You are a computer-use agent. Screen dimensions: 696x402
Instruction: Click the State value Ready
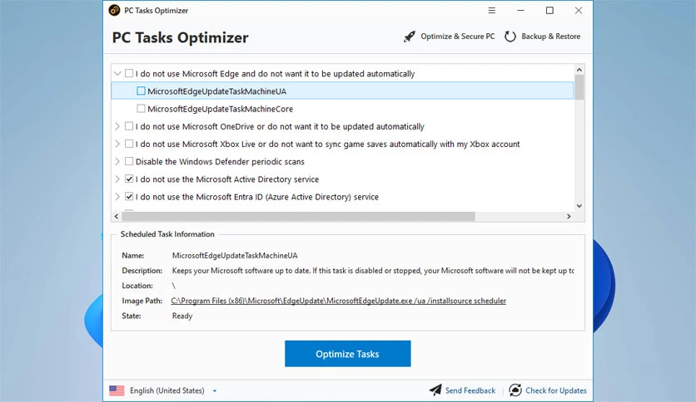182,316
